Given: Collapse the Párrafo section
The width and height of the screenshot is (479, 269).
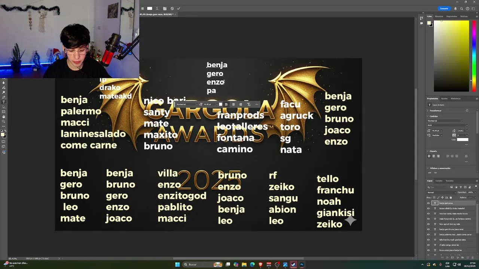Looking at the screenshot, I should pos(428,151).
